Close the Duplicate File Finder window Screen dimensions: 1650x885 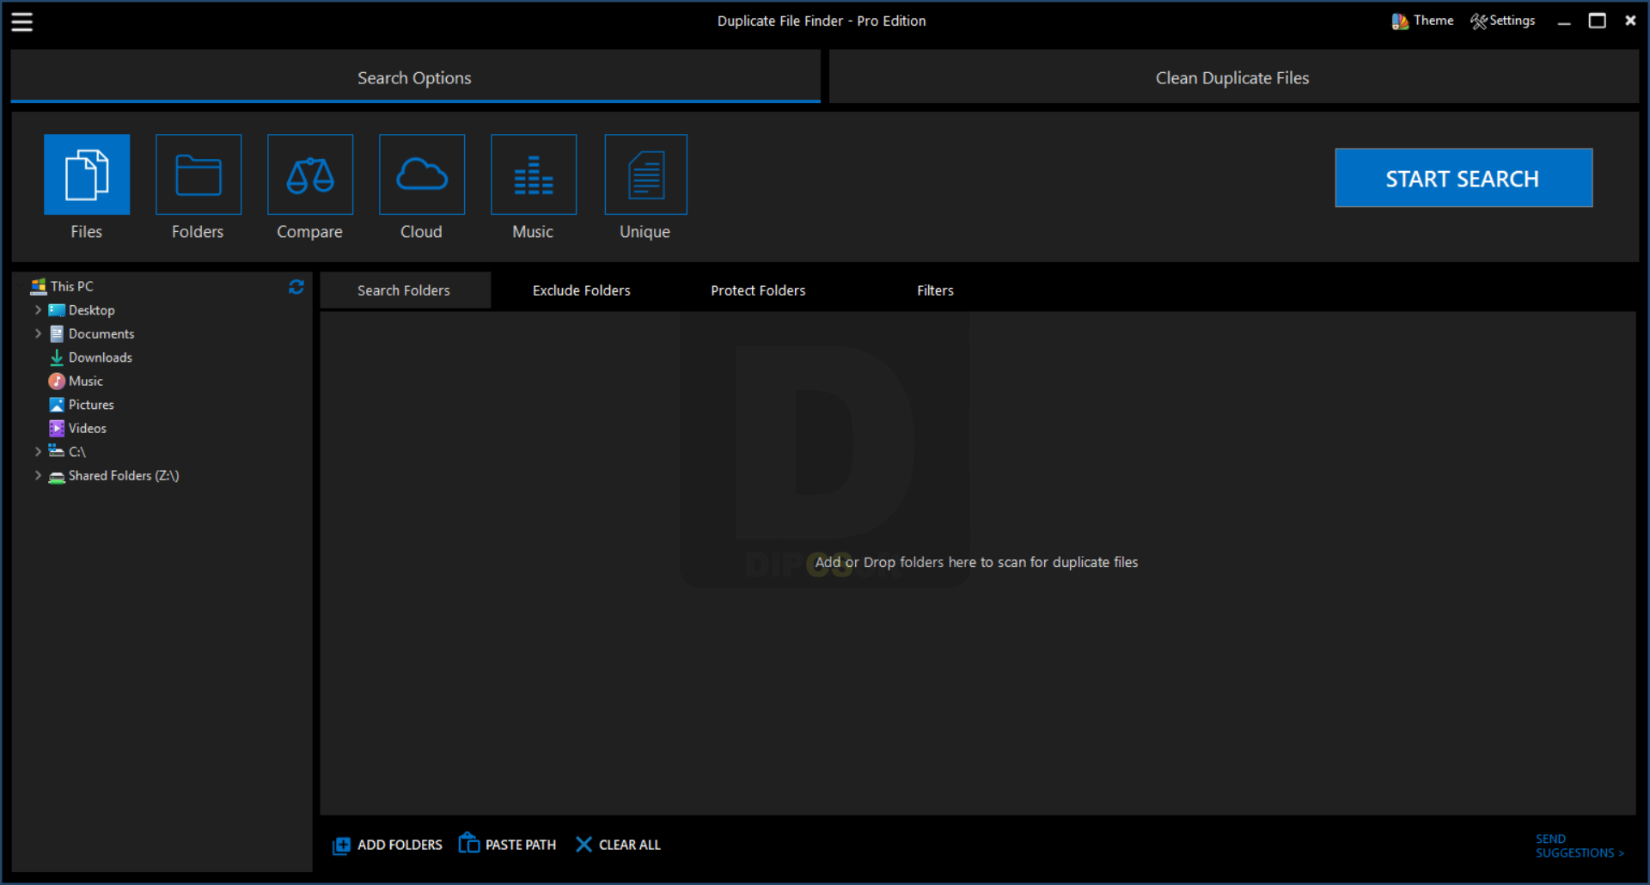[1630, 21]
